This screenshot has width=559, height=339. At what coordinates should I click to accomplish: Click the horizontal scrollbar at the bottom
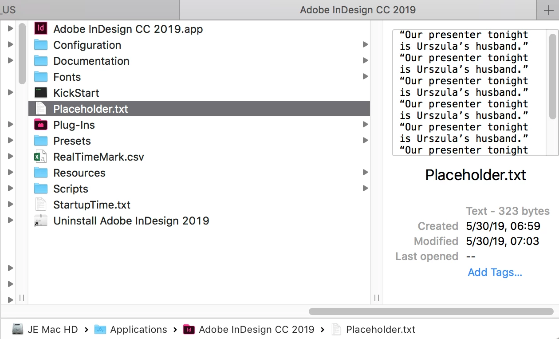point(431,311)
